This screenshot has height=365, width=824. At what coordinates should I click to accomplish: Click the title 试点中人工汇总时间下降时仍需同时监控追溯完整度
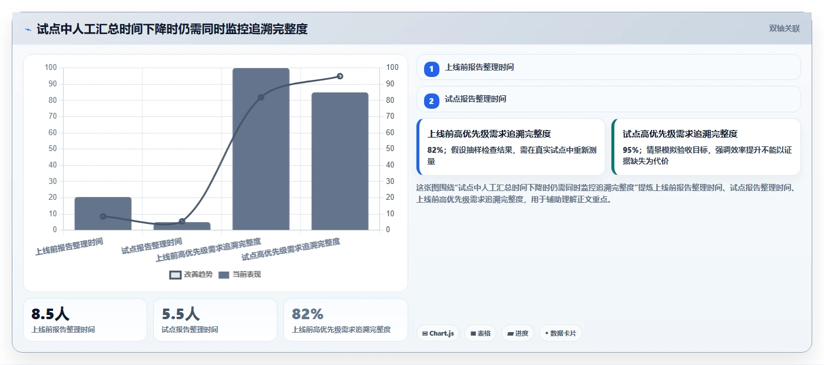coord(172,29)
